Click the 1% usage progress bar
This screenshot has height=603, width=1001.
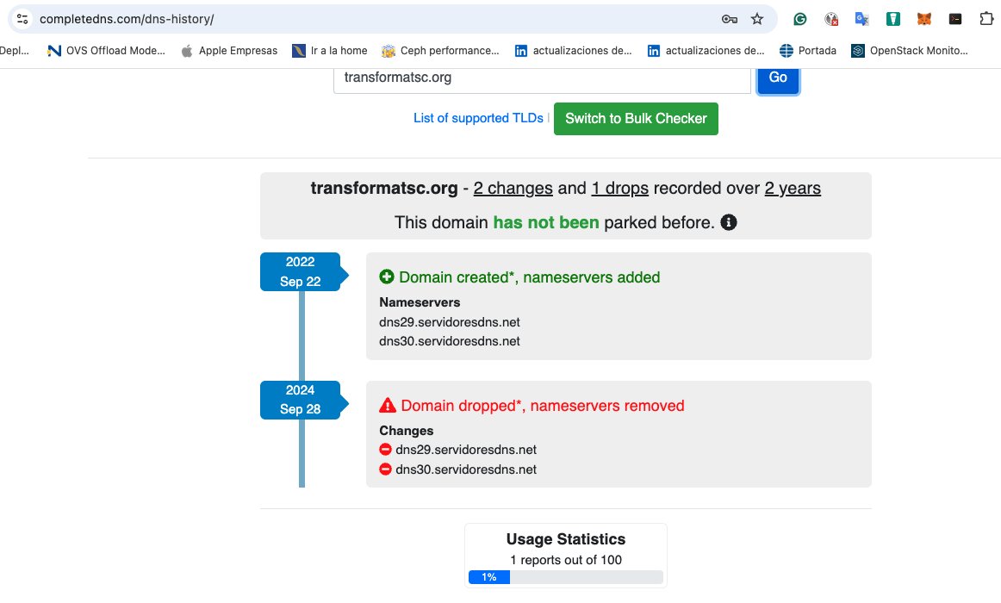tap(566, 577)
